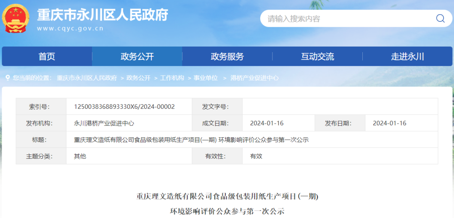Click the date beside 发布日期

coord(389,123)
